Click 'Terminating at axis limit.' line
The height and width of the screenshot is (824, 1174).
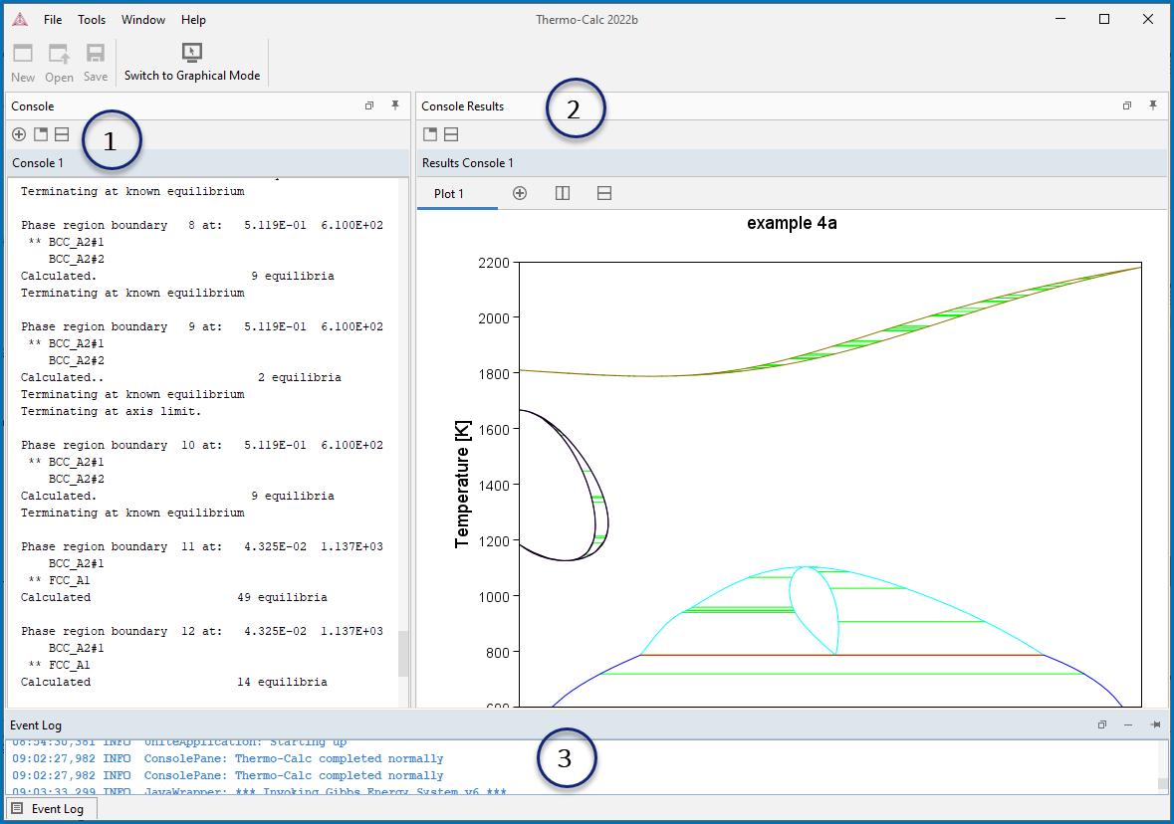pyautogui.click(x=111, y=412)
